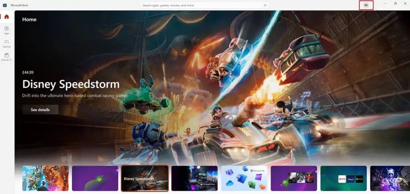Screen dimensions: 410x194
Task: Open the Gaming section in the sidebar
Action: pos(6,44)
